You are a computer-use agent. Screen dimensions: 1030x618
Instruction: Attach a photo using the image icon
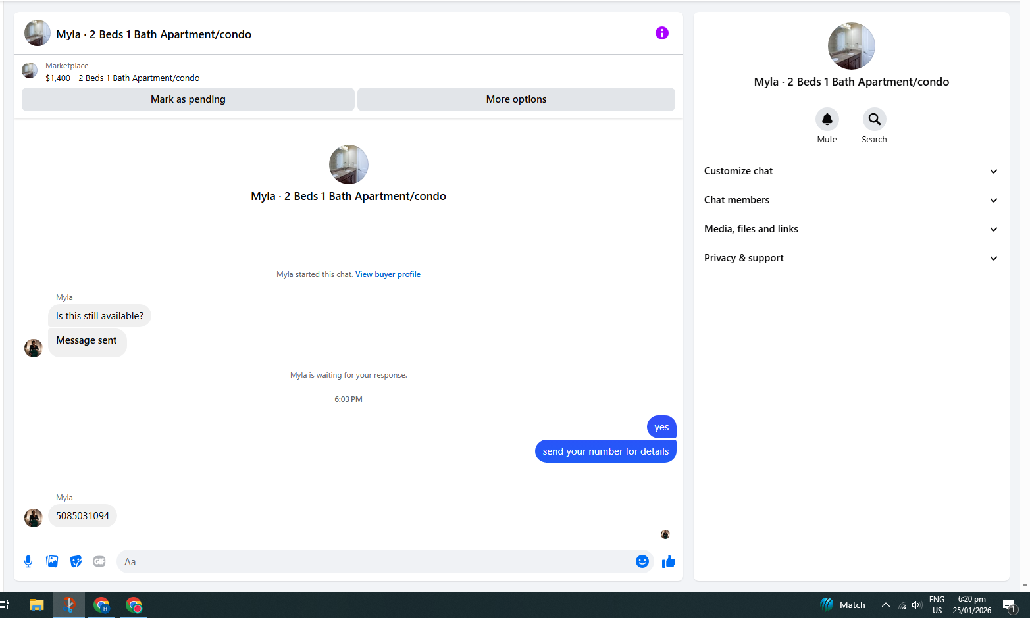point(52,561)
